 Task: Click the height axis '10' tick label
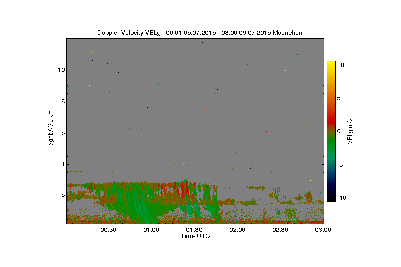coord(61,70)
